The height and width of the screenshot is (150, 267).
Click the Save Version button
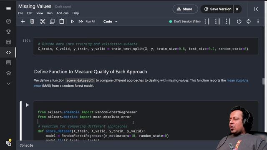(x=218, y=9)
